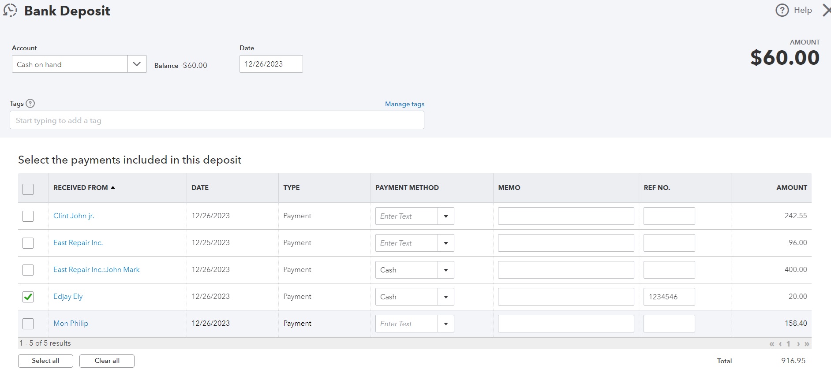
Task: Click the recent transactions history icon
Action: tap(10, 11)
